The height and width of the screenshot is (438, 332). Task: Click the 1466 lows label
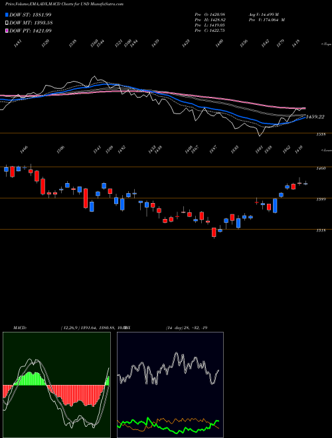point(23,149)
